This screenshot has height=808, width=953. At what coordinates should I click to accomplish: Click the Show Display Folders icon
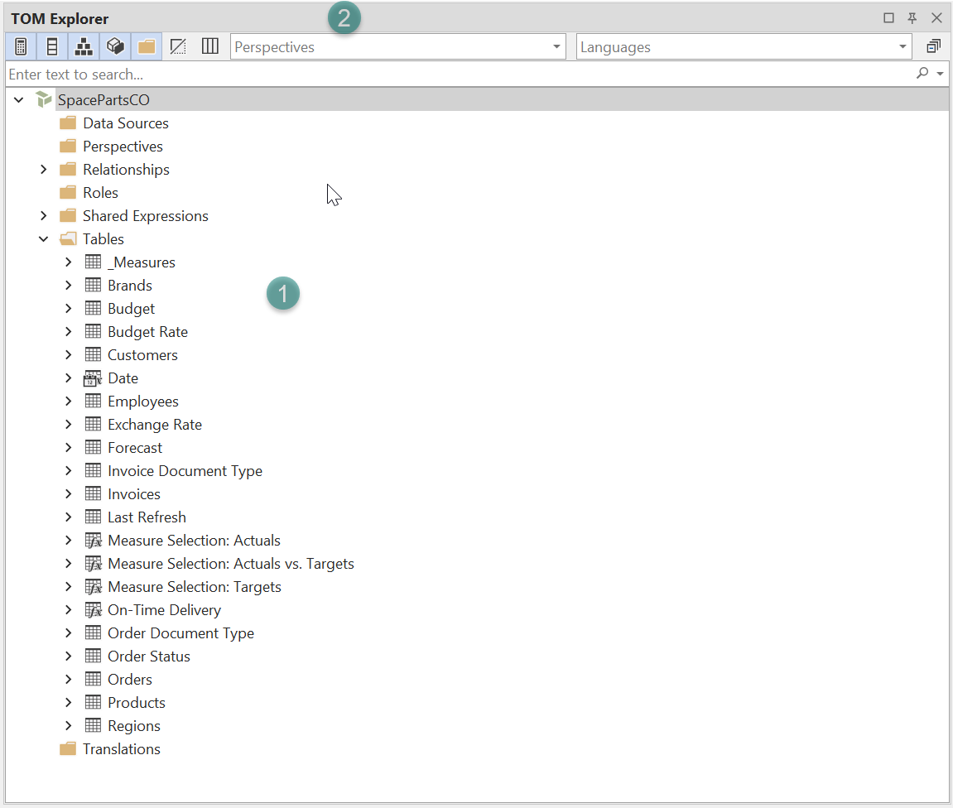[x=147, y=47]
